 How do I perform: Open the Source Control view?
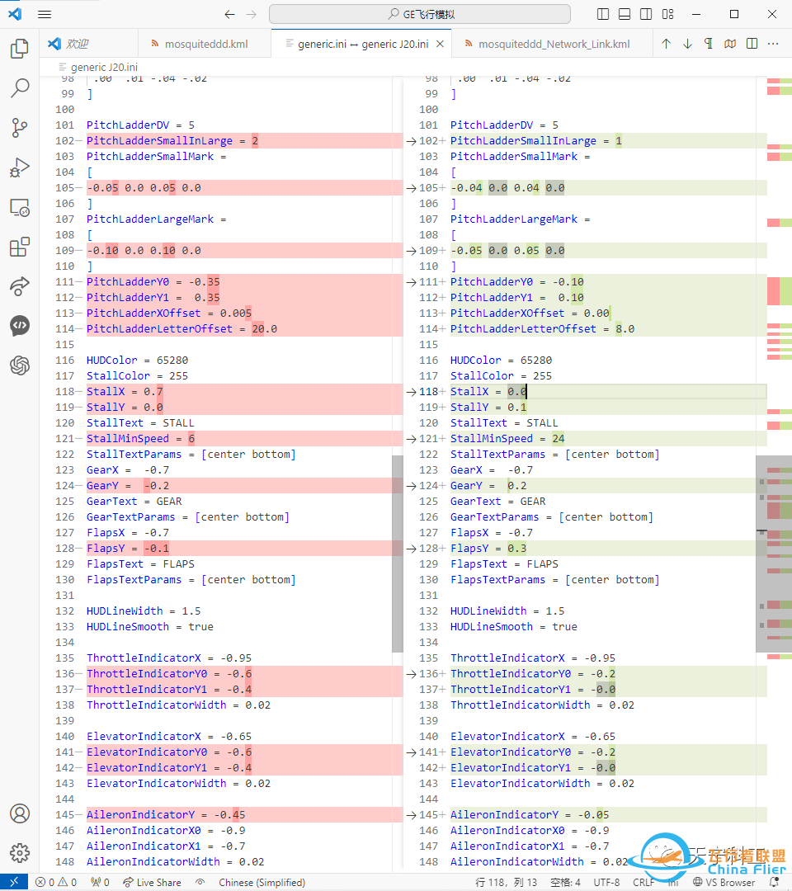[20, 128]
